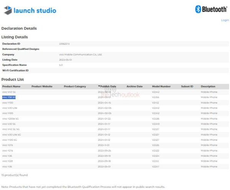Click model number V2247
Screen dimensions: 230x190
pos(156,167)
